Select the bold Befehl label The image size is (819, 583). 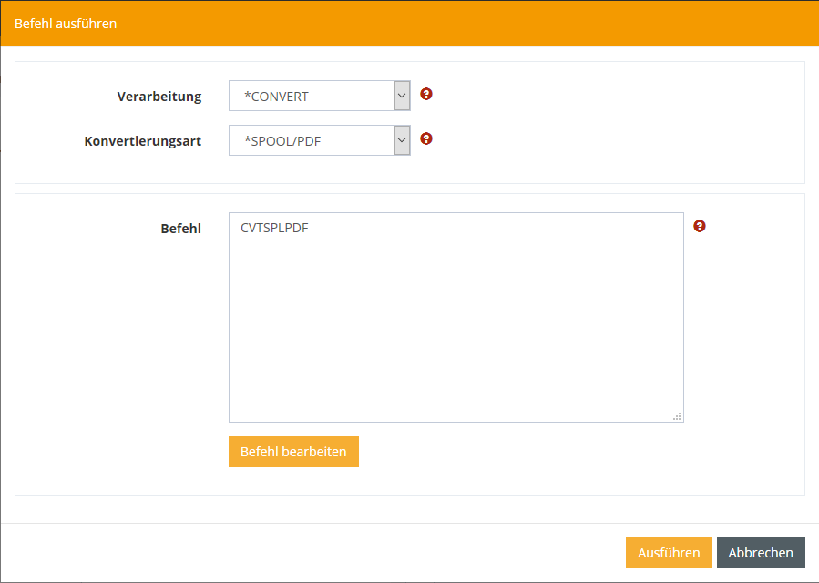pyautogui.click(x=180, y=228)
